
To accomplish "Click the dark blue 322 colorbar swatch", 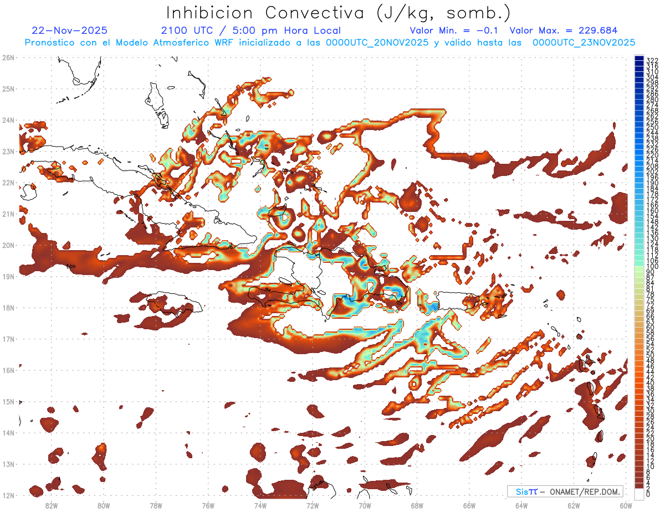I will tap(640, 59).
